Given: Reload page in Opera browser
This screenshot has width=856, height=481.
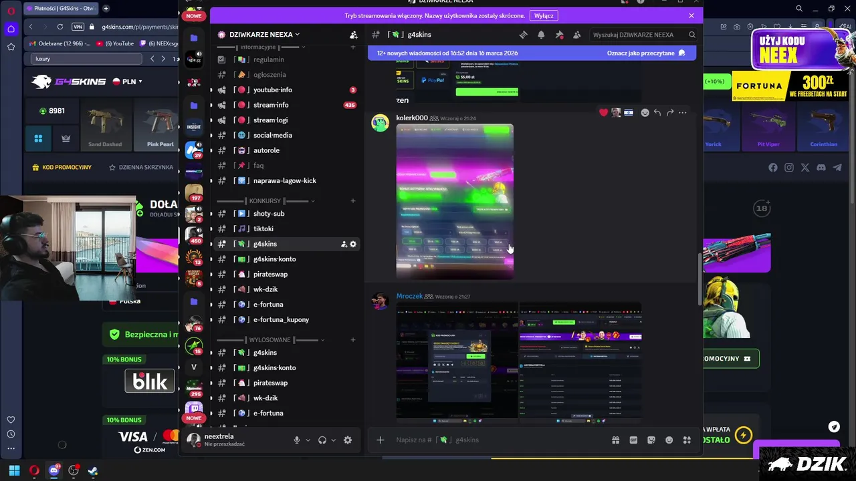Looking at the screenshot, I should coord(60,27).
